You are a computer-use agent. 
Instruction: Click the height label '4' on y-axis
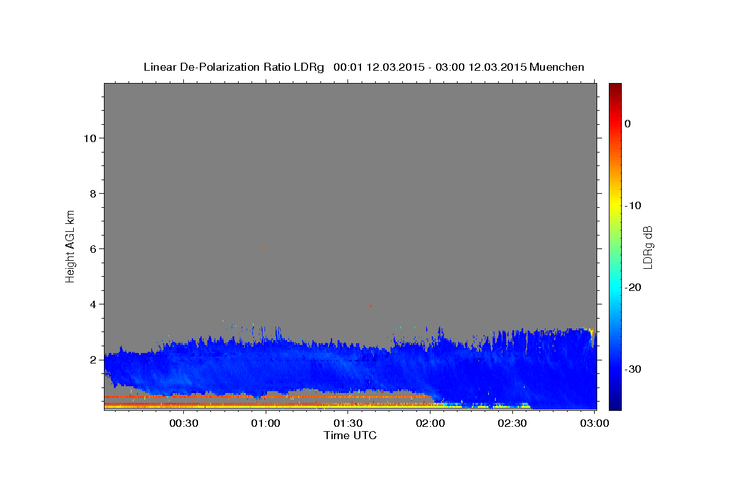(93, 304)
